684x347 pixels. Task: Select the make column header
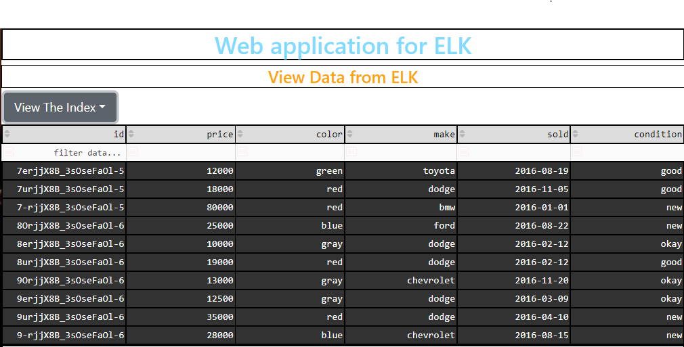401,134
